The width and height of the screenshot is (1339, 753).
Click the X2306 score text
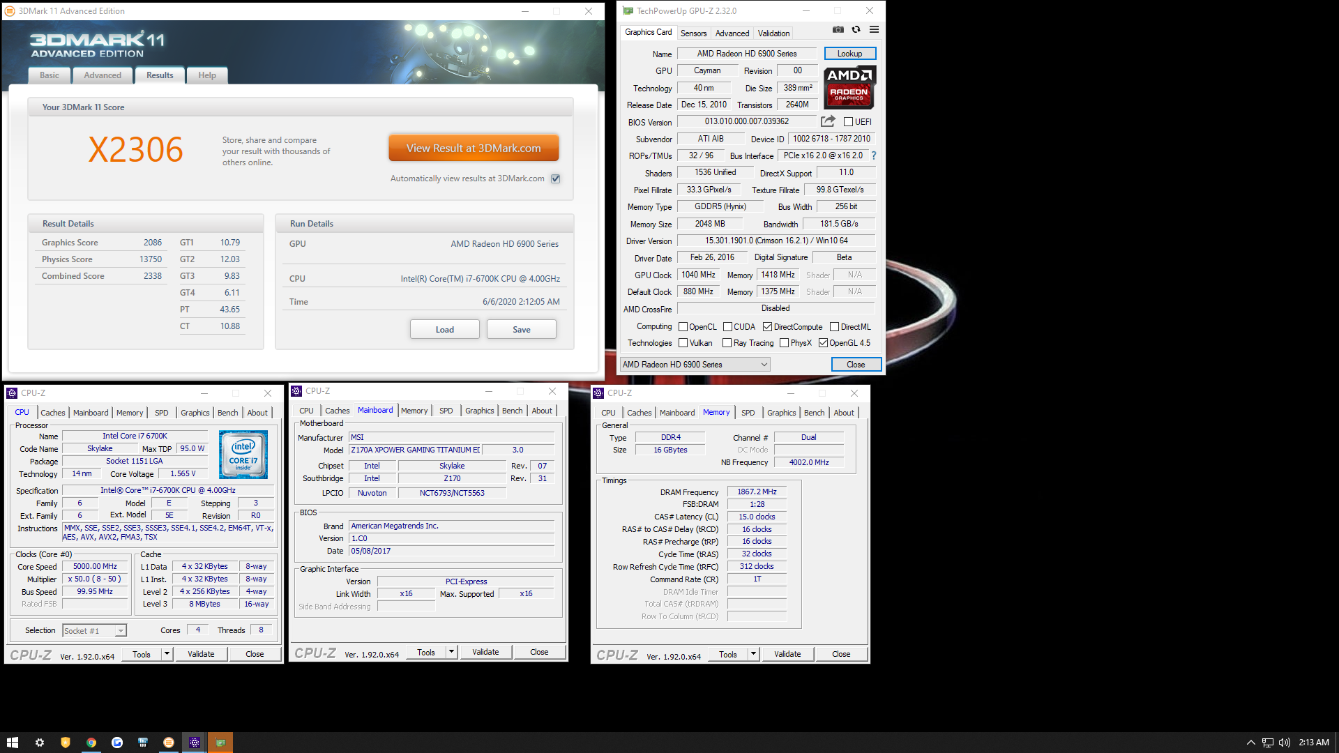point(136,150)
